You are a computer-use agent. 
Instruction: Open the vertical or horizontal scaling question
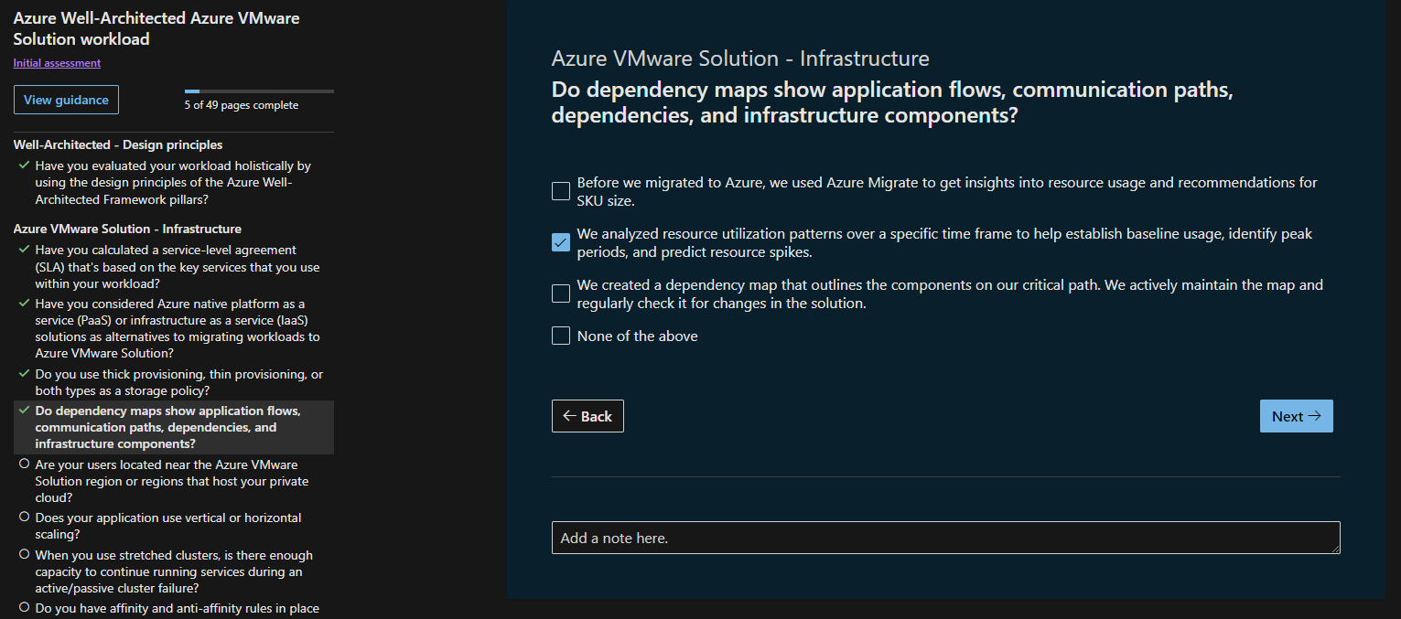click(x=169, y=525)
